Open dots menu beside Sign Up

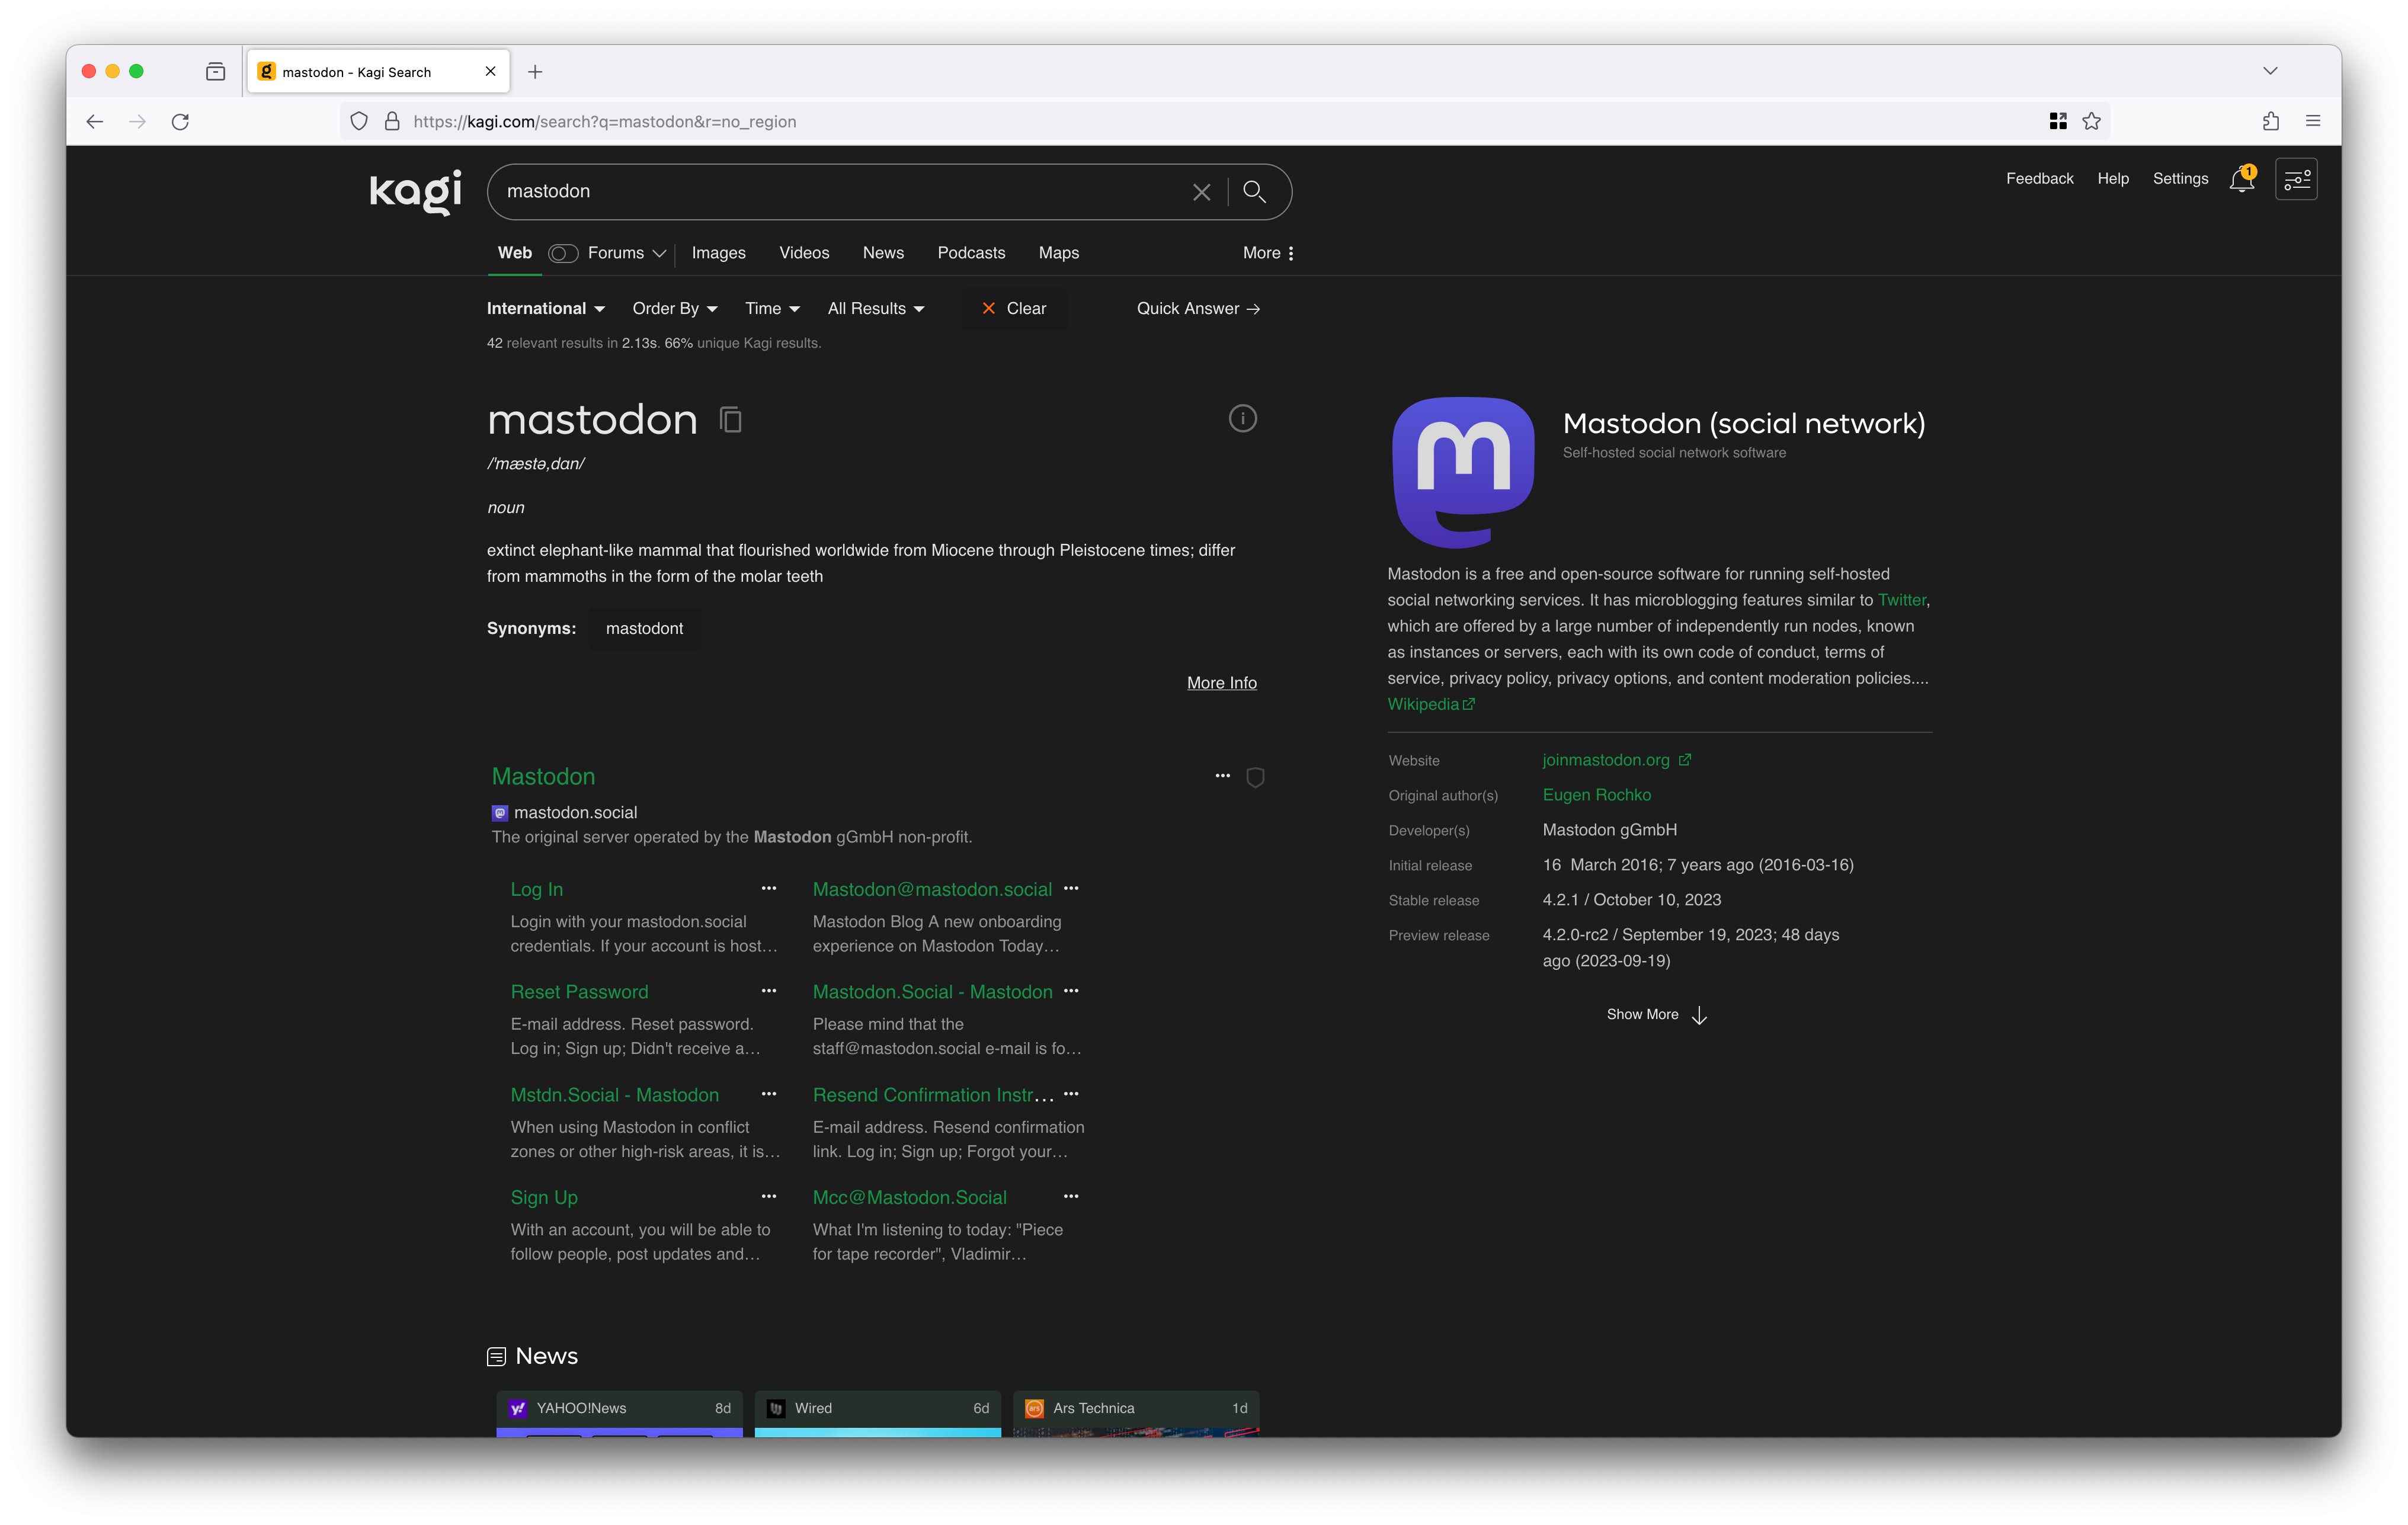coord(768,1196)
